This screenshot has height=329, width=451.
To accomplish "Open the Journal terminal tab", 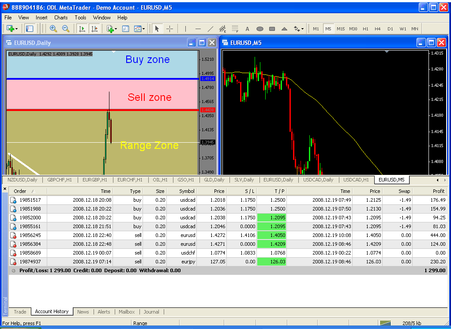I will click(x=151, y=312).
